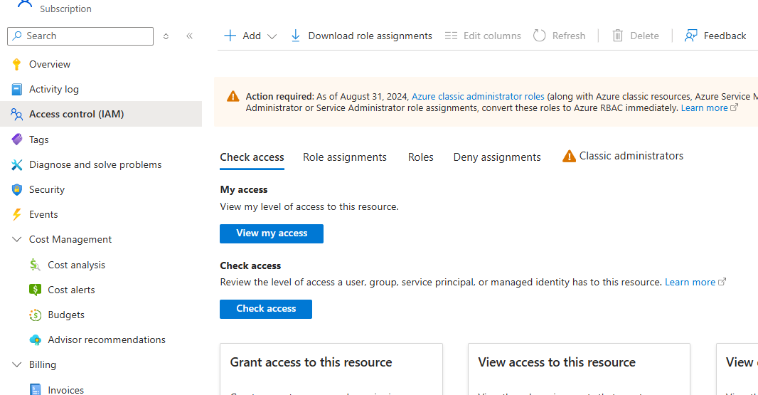Click the purple Tags icon
This screenshot has width=758, height=395.
pyautogui.click(x=16, y=139)
